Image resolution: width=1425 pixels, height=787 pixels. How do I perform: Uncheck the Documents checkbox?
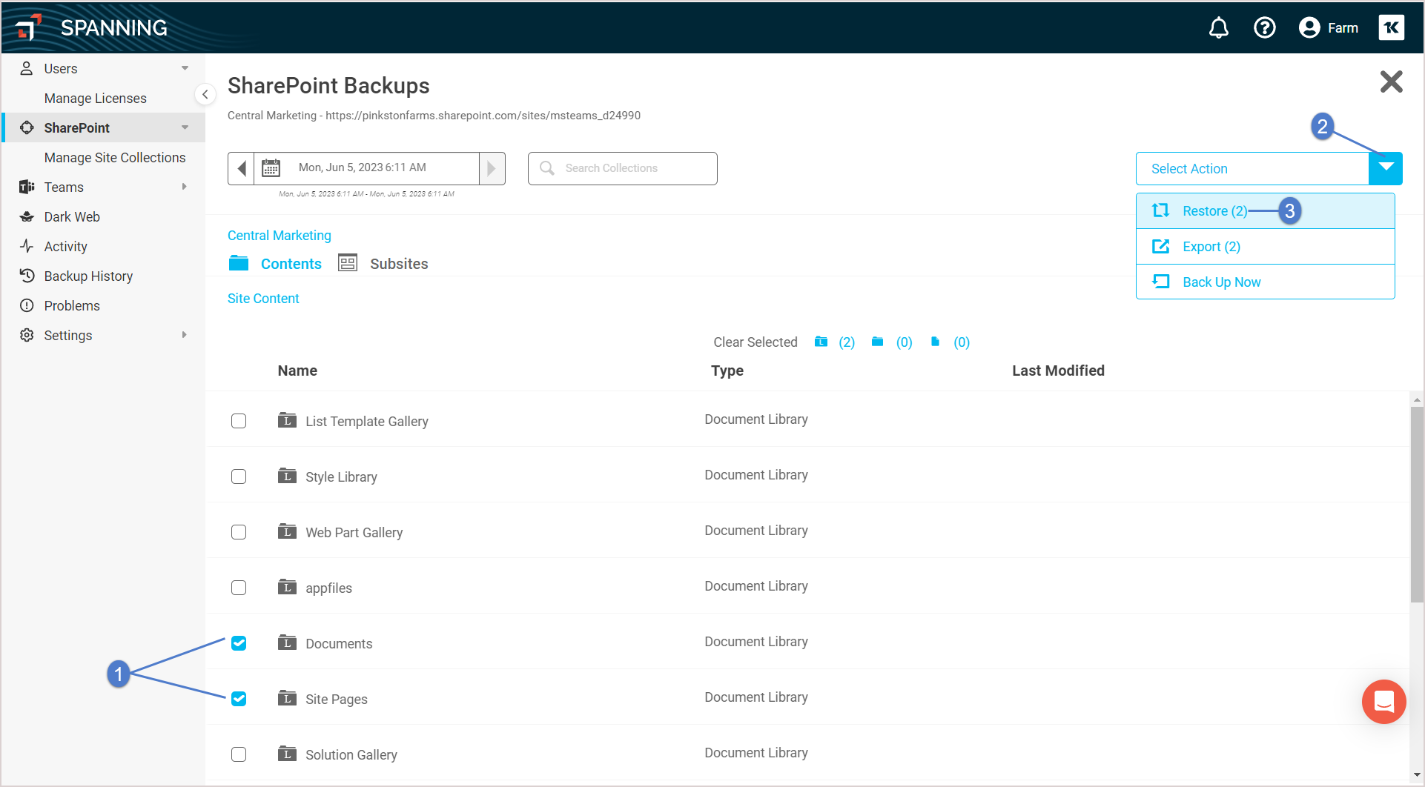239,643
